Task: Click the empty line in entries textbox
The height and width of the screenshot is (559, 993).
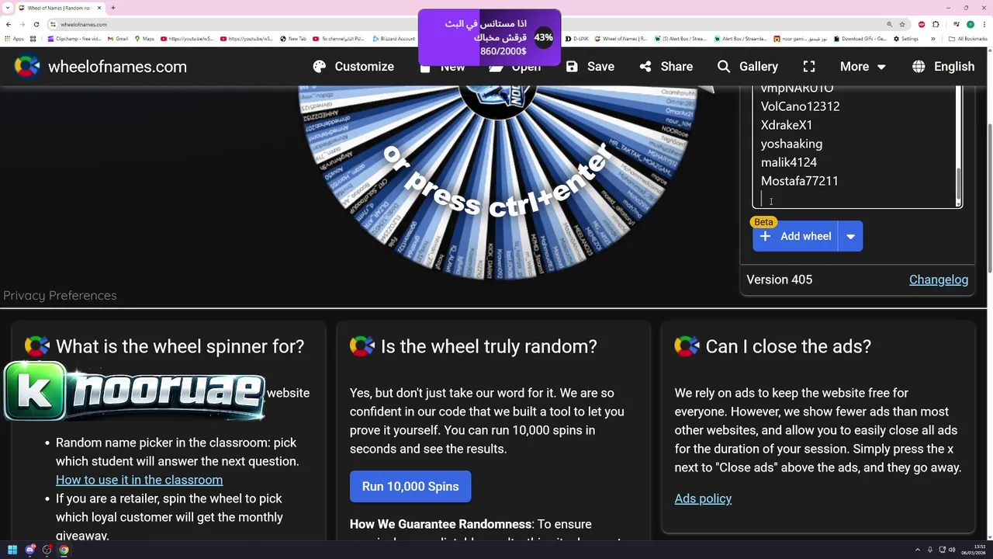Action: [853, 200]
